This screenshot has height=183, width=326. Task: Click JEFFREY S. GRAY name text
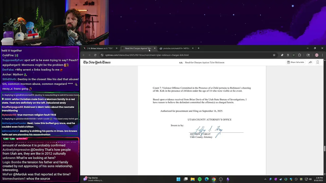[x=200, y=134]
